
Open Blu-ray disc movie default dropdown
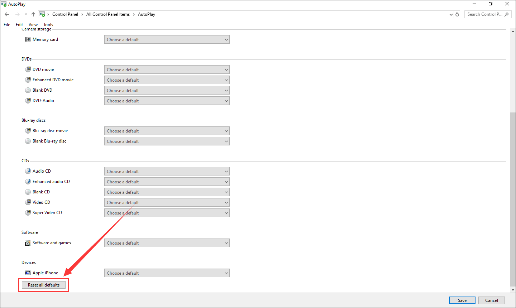tap(167, 131)
